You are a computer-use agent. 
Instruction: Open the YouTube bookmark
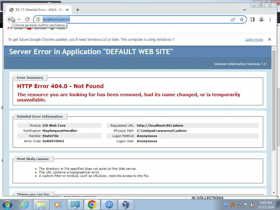37,28
